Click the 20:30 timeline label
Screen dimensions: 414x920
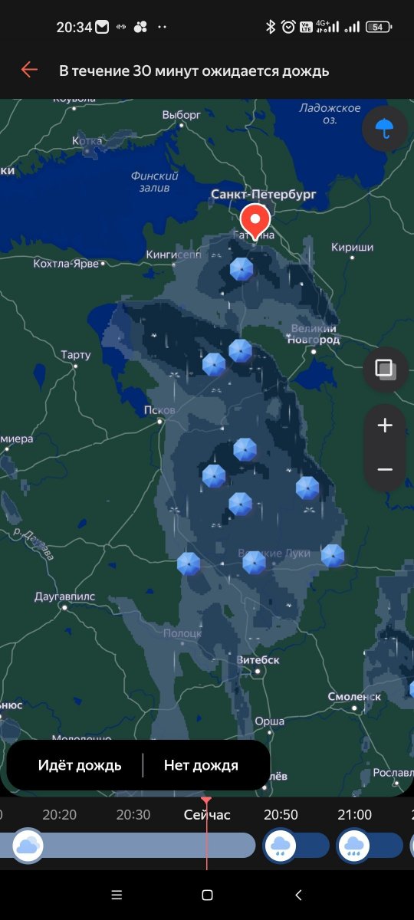[133, 815]
